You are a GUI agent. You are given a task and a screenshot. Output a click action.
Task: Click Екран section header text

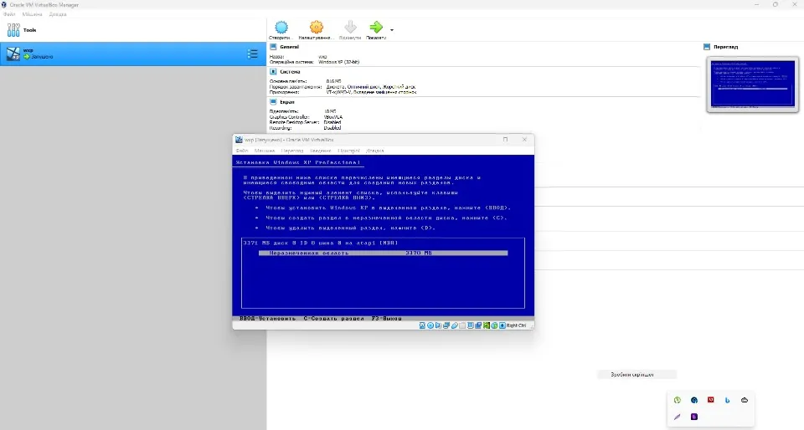287,102
